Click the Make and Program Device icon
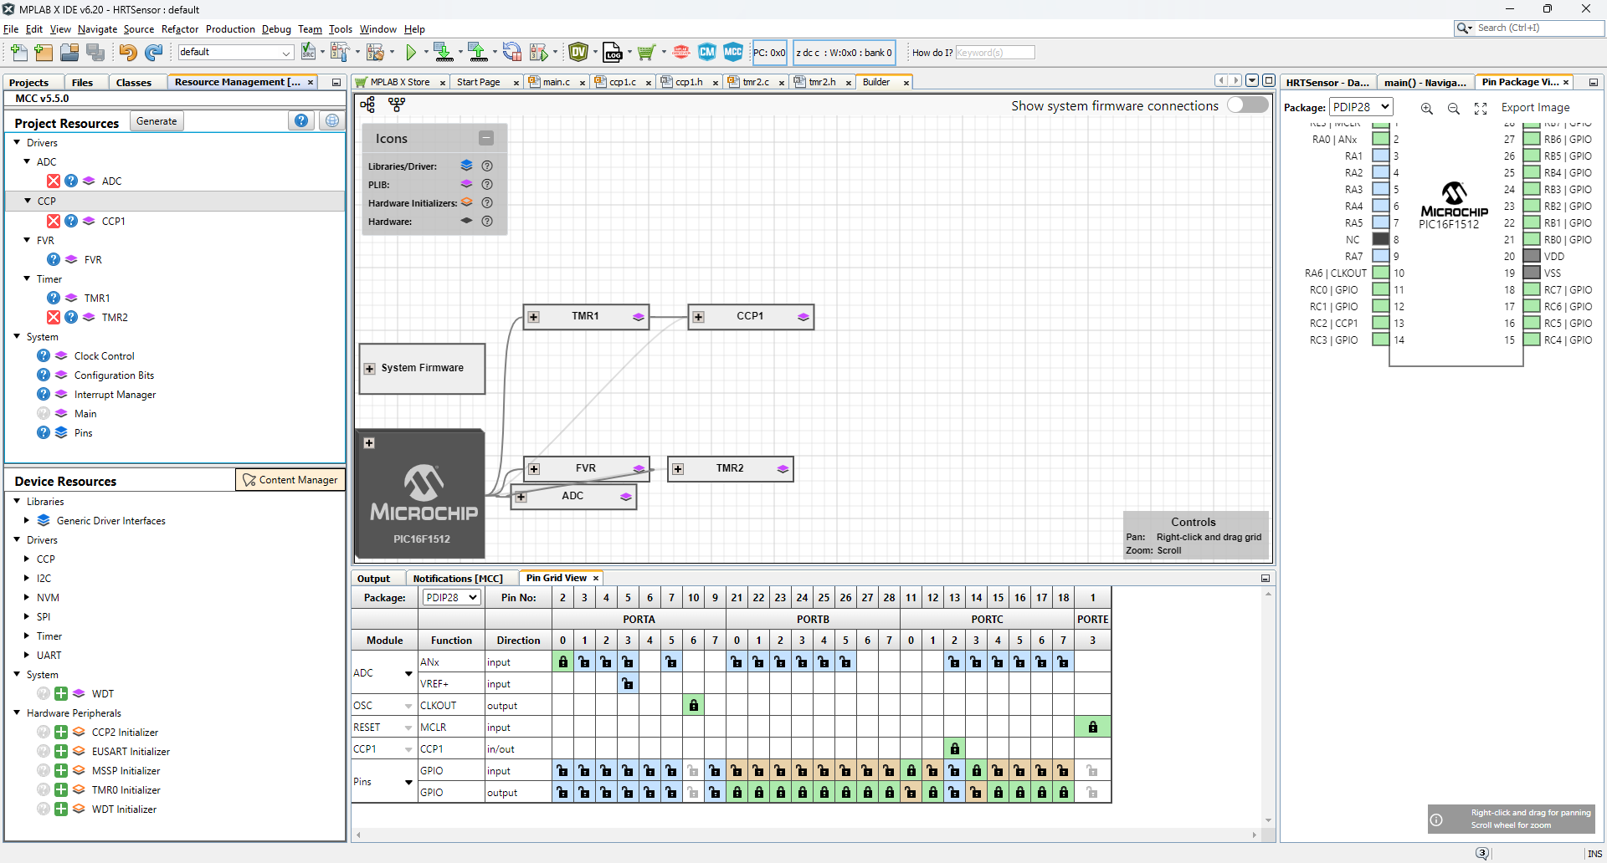This screenshot has width=1607, height=863. point(444,53)
